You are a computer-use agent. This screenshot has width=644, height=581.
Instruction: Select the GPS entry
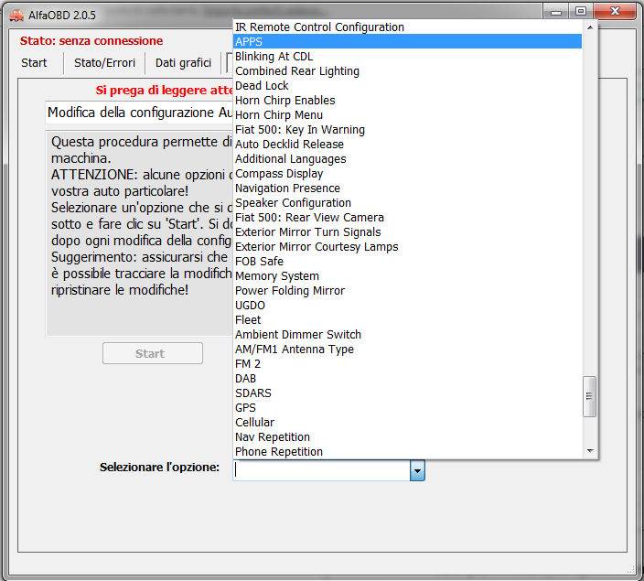[x=407, y=408]
